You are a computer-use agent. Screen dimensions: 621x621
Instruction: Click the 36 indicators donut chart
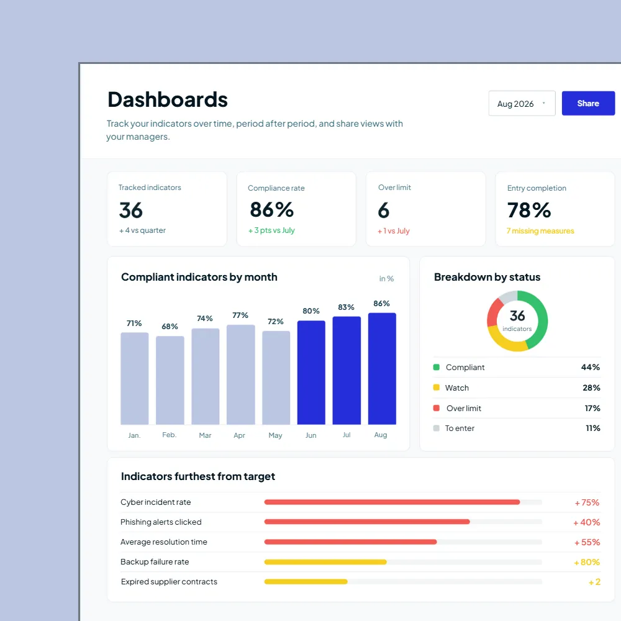tap(517, 321)
